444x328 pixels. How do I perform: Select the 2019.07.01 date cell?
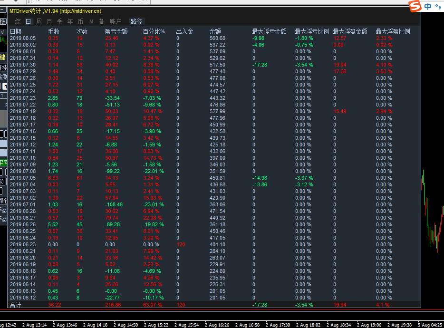point(23,204)
